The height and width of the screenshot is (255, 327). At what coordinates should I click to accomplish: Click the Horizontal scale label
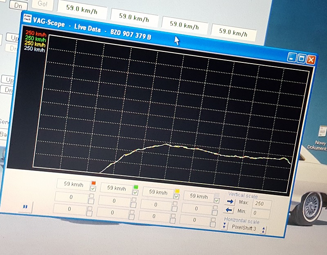[242, 220]
